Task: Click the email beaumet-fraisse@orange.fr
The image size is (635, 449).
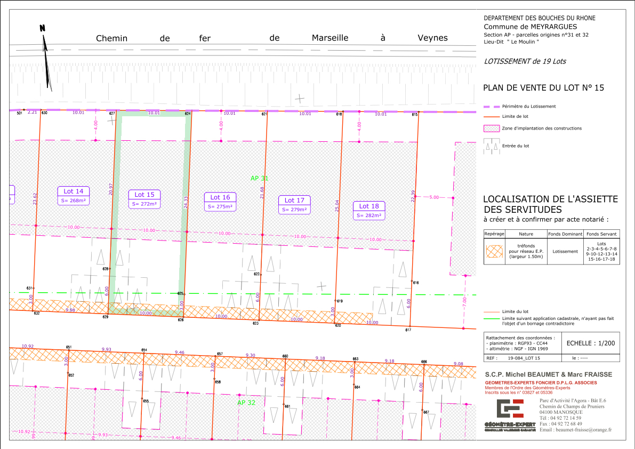Action: [575, 430]
